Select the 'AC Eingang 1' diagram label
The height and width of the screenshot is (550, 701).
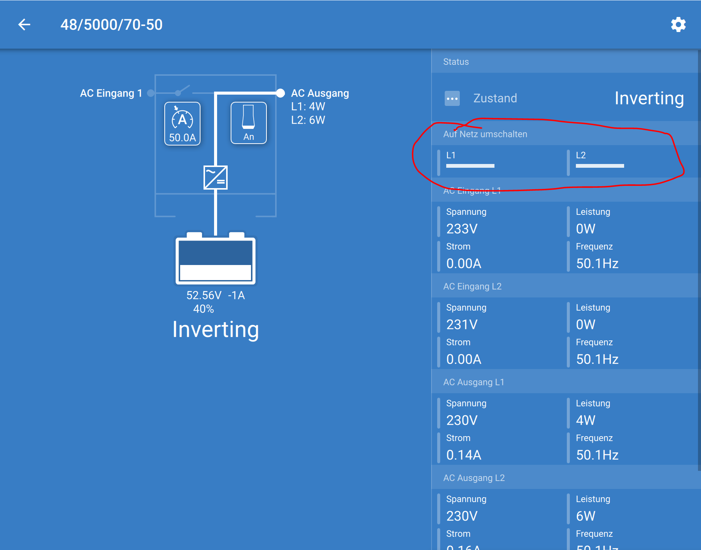[x=111, y=93]
